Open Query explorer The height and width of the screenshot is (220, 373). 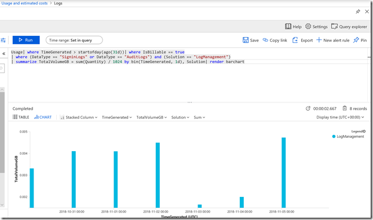349,27
